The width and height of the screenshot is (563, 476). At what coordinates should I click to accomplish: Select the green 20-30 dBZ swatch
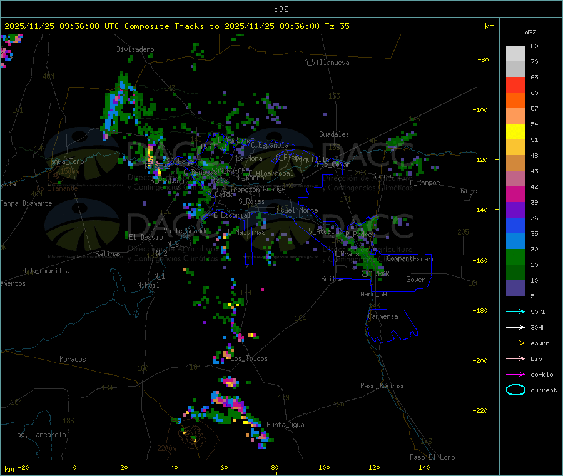click(x=515, y=256)
